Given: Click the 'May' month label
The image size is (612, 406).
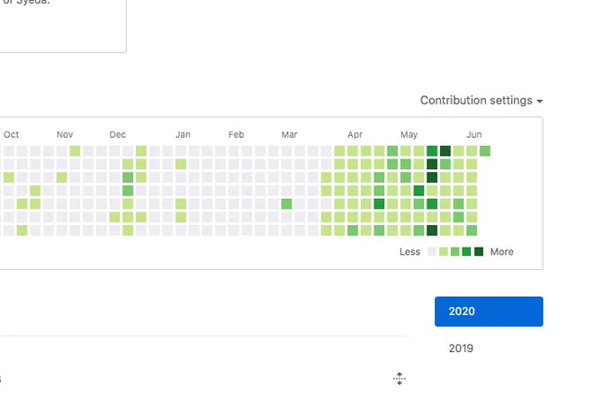Looking at the screenshot, I should [409, 135].
